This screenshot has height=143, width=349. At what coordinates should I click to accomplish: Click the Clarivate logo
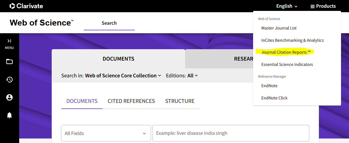pyautogui.click(x=26, y=6)
